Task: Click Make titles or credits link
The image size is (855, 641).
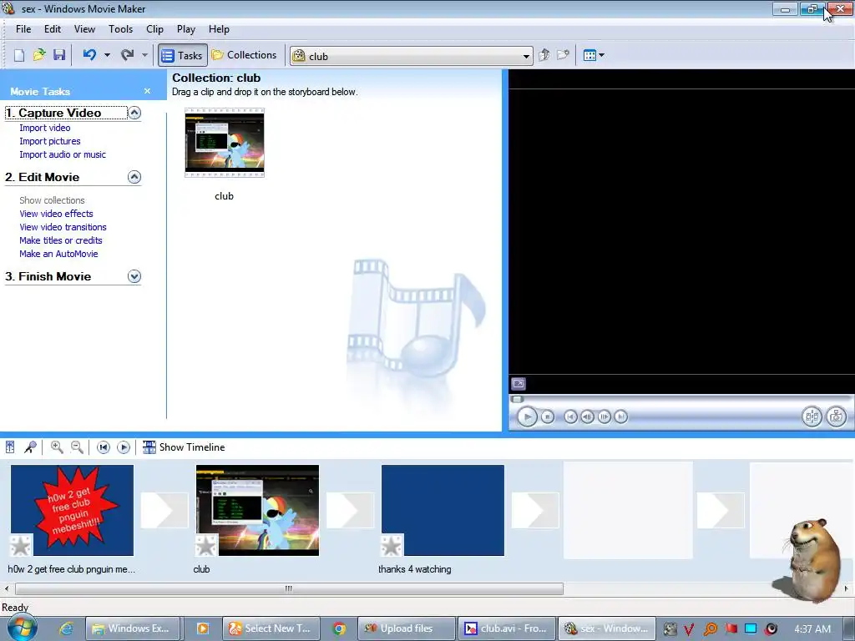Action: pyautogui.click(x=60, y=240)
